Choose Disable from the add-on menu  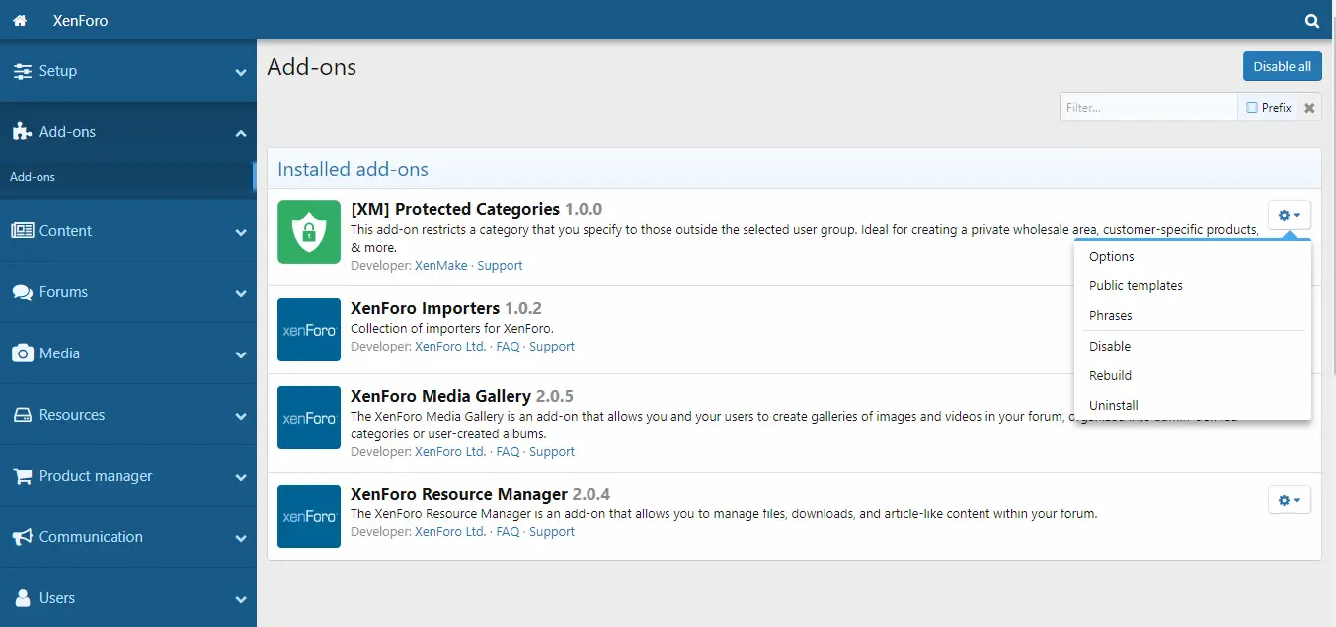tap(1193, 346)
